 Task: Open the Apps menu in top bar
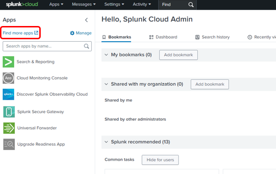(x=56, y=4)
